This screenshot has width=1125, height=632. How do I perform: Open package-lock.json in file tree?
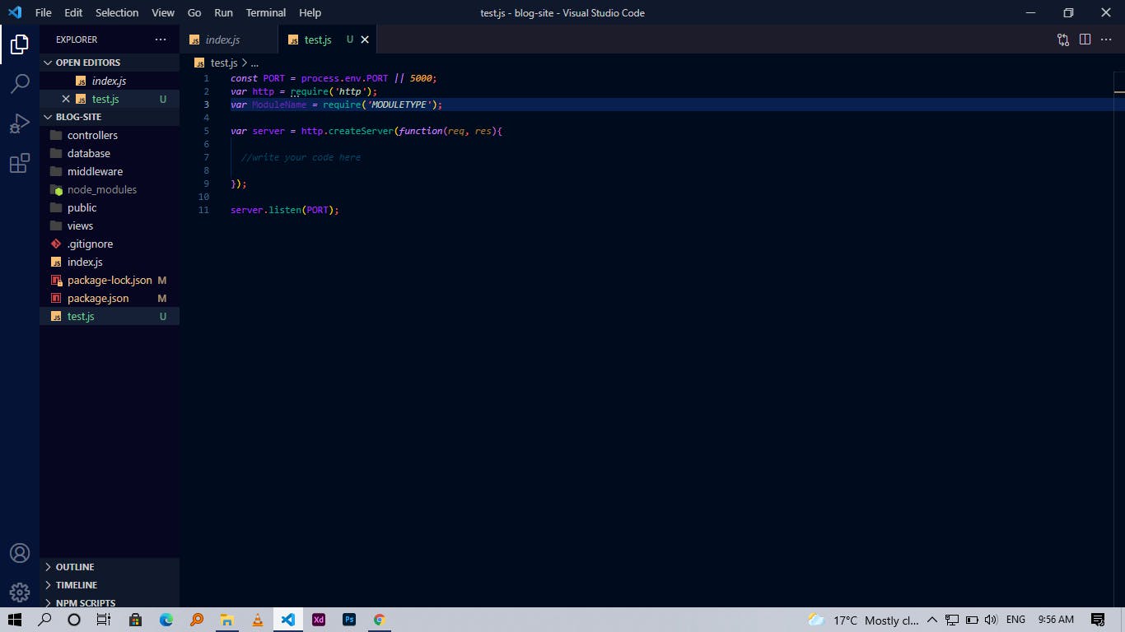click(110, 280)
